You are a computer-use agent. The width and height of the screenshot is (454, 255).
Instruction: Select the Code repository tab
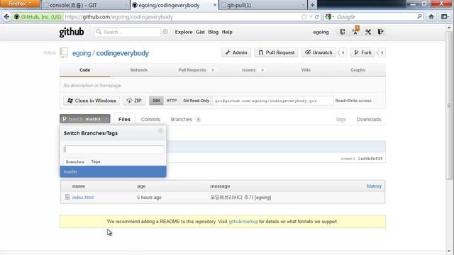coord(85,70)
